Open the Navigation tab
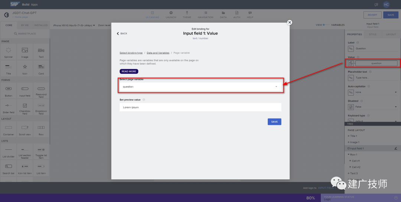401x202 pixels. click(205, 15)
